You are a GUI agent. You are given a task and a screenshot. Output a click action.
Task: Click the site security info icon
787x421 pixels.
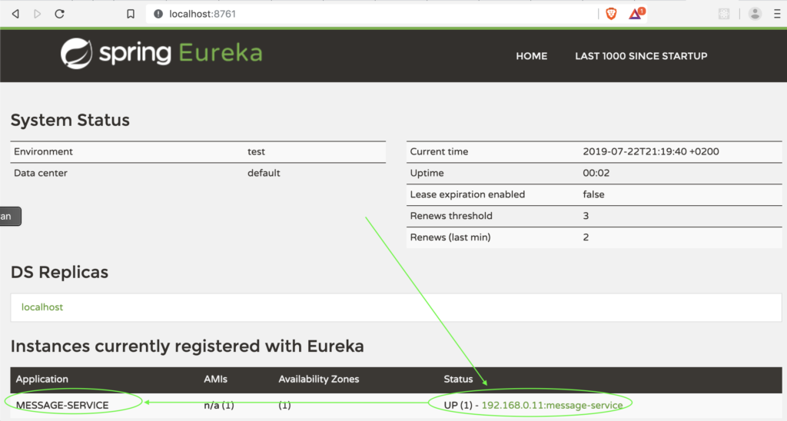pyautogui.click(x=158, y=14)
